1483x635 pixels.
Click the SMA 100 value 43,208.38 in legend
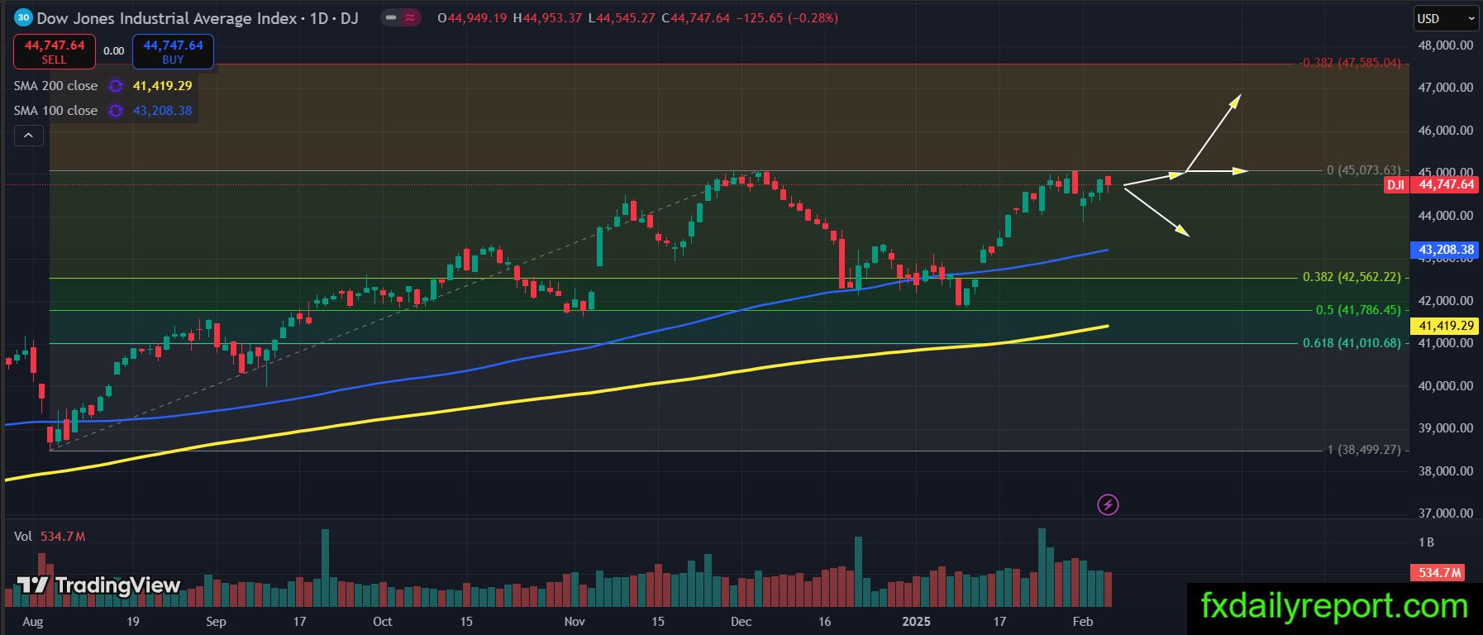(x=162, y=111)
